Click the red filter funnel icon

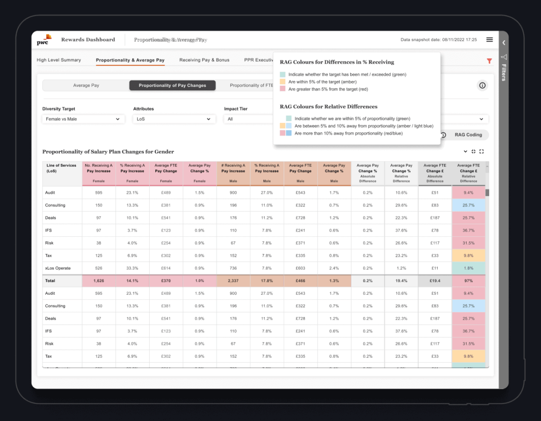489,61
